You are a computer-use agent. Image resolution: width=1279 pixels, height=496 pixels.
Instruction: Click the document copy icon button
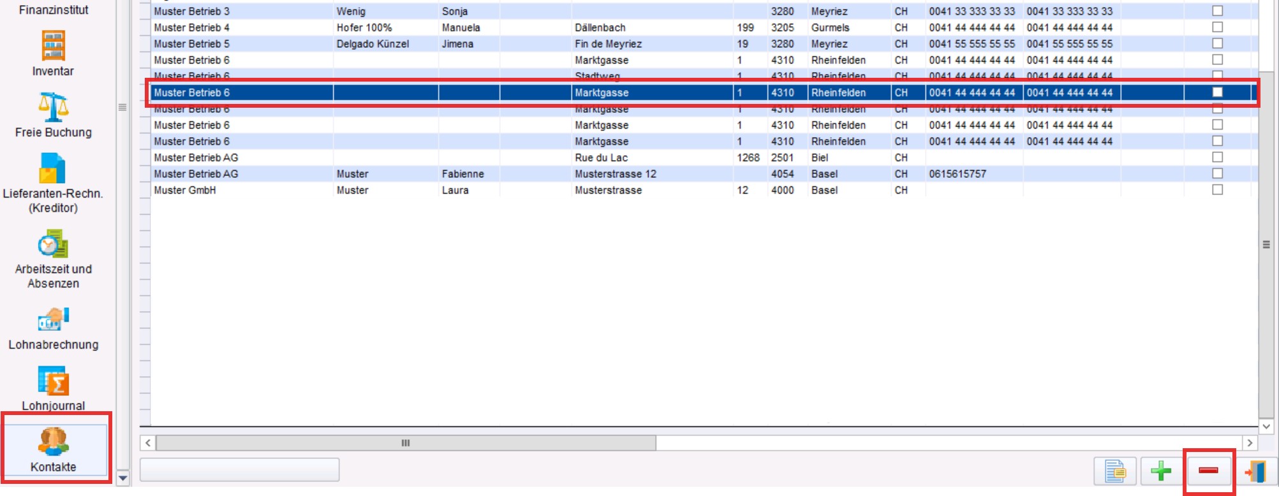tap(1114, 471)
